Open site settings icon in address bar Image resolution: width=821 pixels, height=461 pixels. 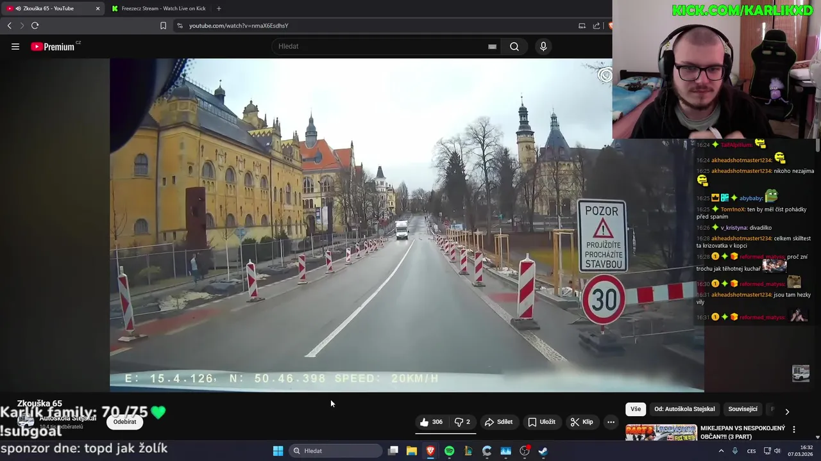180,26
